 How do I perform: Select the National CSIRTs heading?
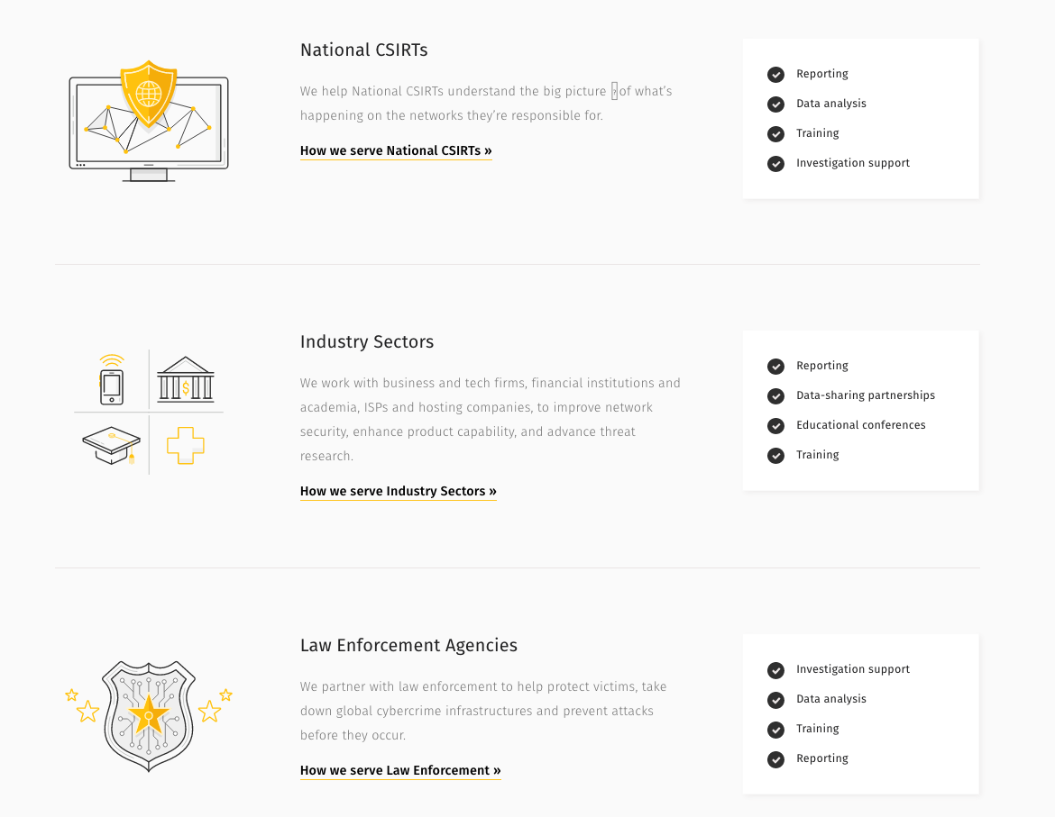(x=363, y=50)
